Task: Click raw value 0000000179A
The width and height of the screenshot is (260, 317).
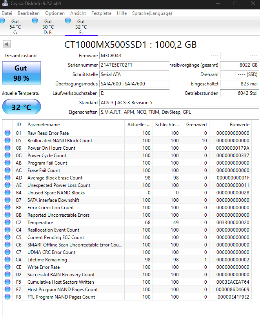Action: click(x=233, y=148)
